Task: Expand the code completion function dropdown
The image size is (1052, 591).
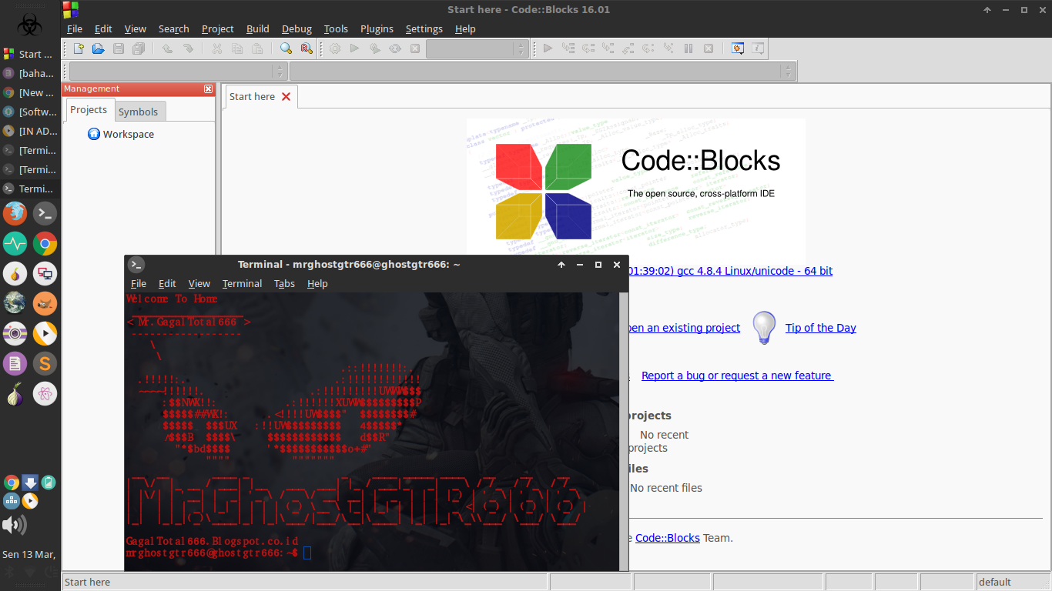Action: (541, 72)
